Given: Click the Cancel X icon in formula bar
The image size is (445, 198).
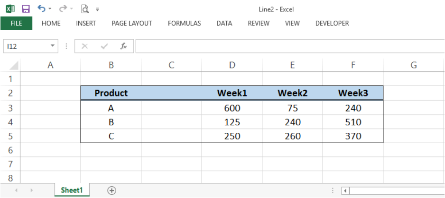Looking at the screenshot, I should [84, 46].
